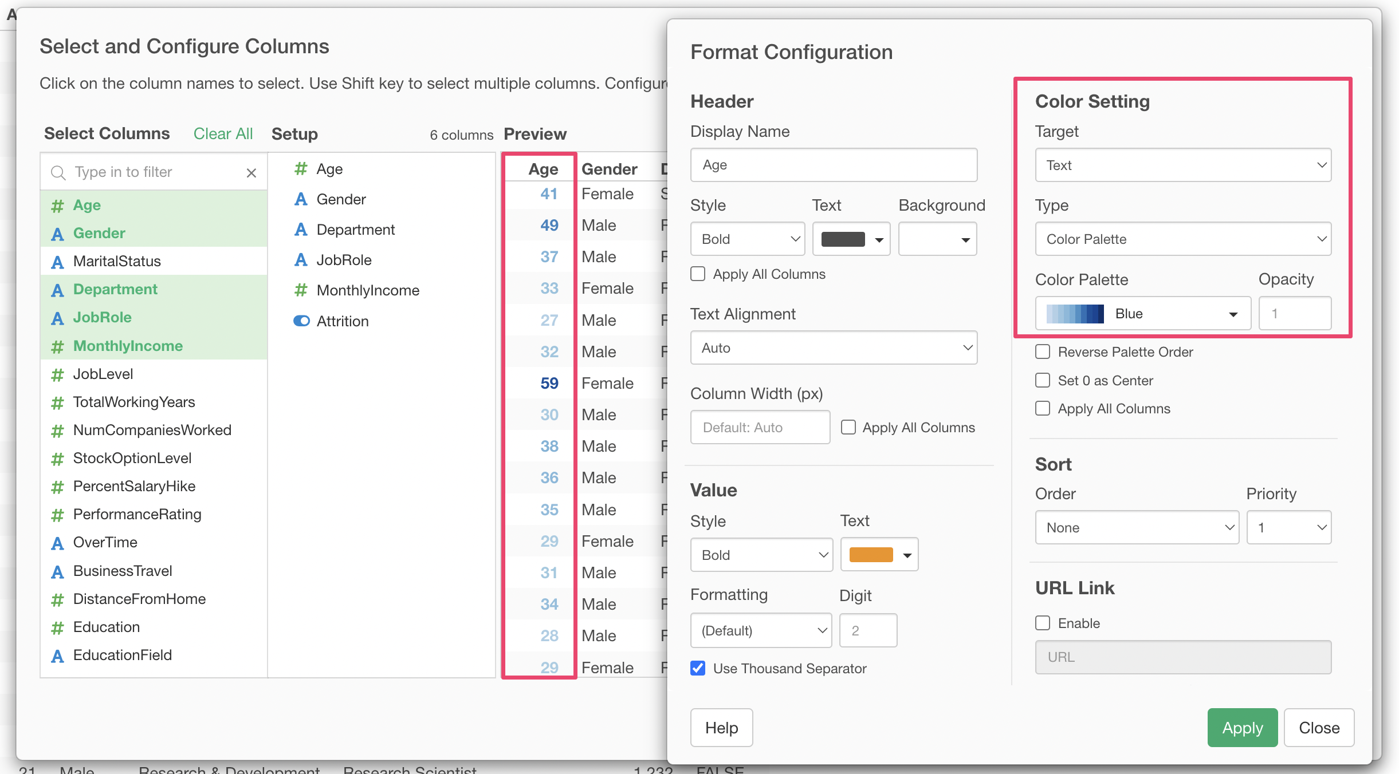Viewport: 1399px width, 774px height.
Task: Click the Clear All link
Action: coord(223,134)
